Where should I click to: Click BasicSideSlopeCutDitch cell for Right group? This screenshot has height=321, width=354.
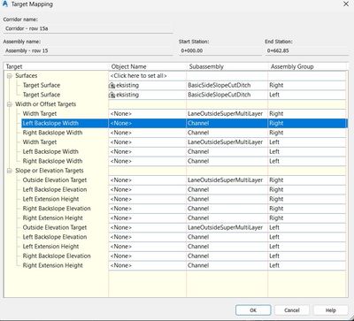(x=227, y=86)
